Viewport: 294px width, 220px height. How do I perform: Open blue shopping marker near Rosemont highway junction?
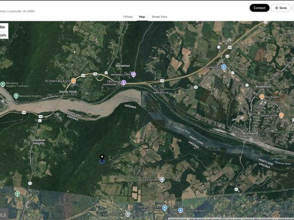point(223,67)
